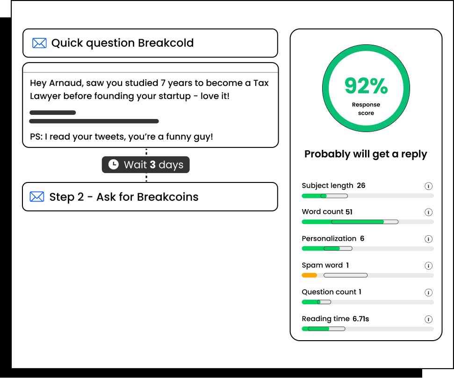Click the Subject length progress bar
Screen dimensions: 454x378
[368, 196]
